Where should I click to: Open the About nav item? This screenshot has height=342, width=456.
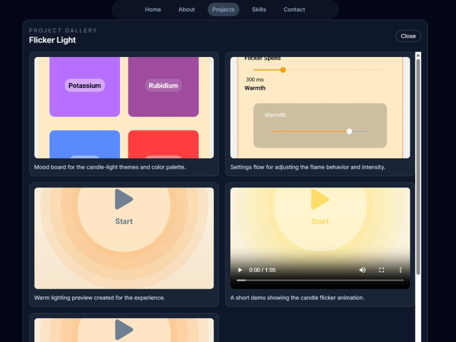187,10
